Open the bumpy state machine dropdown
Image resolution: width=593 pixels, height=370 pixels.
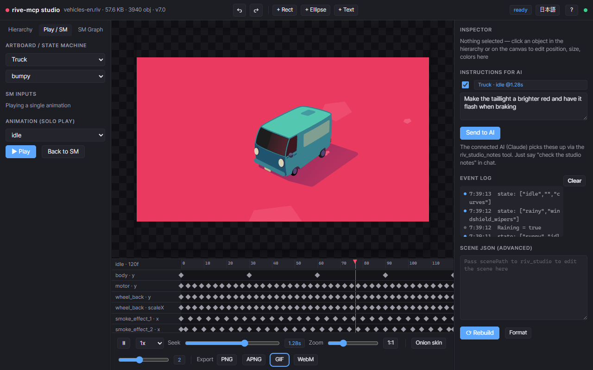coord(55,76)
